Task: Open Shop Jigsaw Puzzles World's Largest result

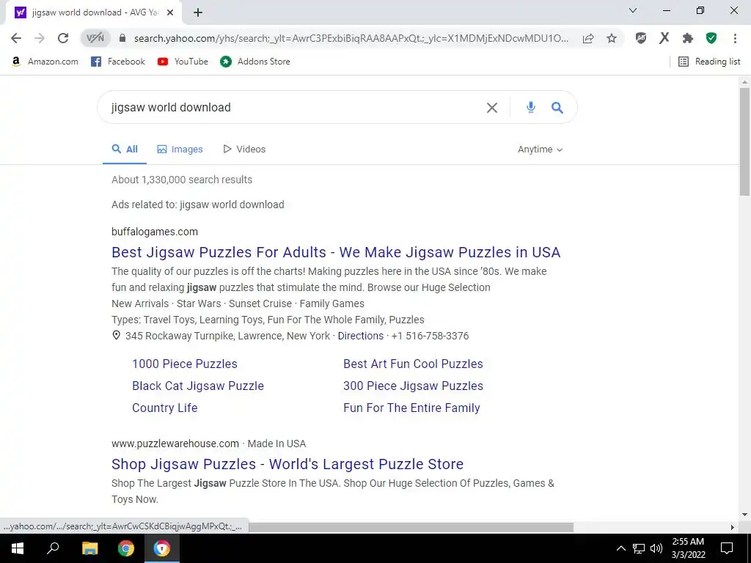Action: click(x=287, y=464)
